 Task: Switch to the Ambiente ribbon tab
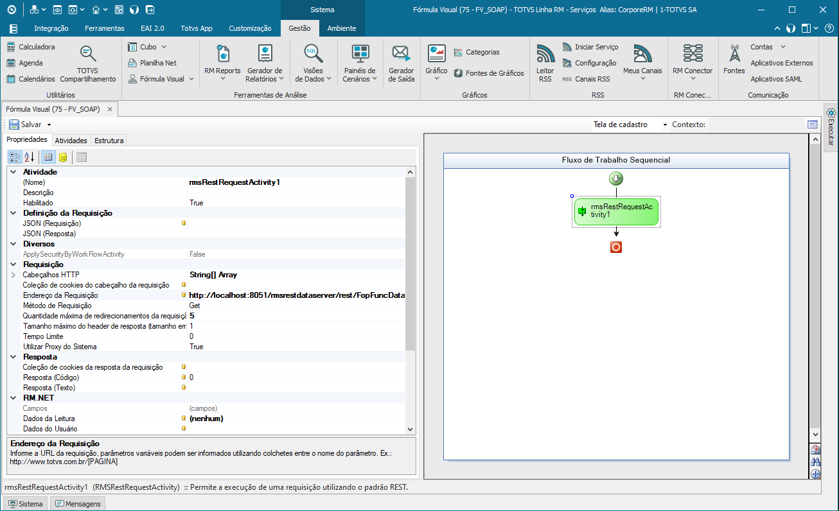click(342, 28)
